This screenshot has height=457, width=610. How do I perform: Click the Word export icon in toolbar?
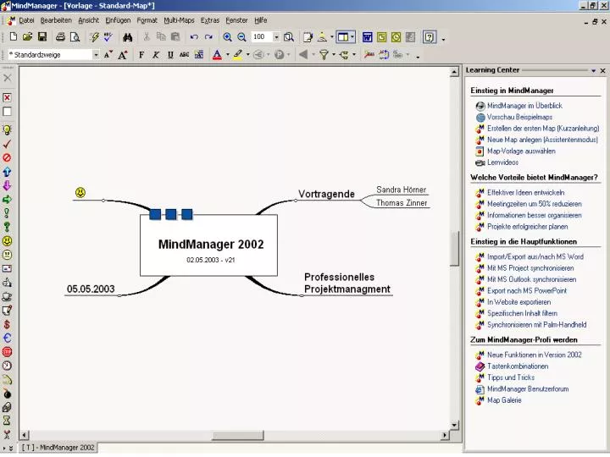[367, 37]
